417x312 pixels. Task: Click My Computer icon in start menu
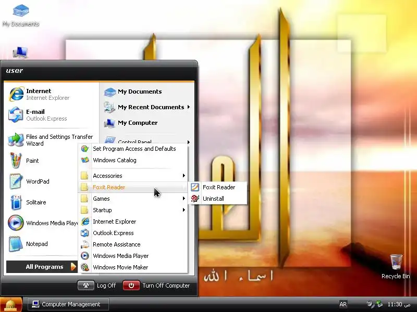click(x=109, y=123)
